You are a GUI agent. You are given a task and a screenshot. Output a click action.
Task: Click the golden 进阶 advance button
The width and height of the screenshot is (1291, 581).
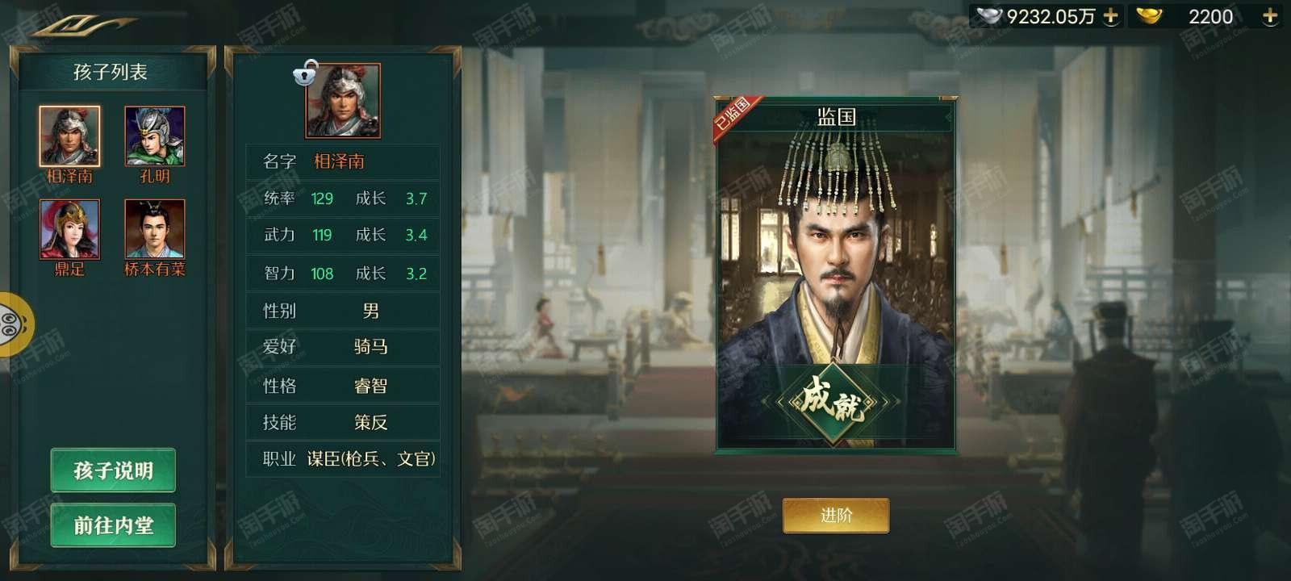pos(836,516)
